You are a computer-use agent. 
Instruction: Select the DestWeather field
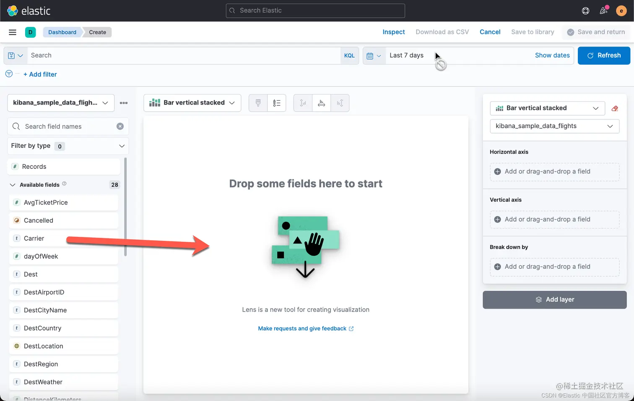pos(64,382)
